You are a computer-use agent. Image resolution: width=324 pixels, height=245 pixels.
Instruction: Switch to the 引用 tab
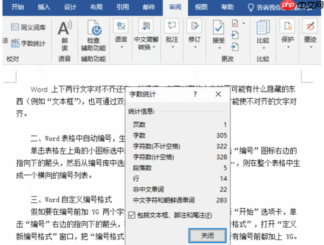click(123, 7)
